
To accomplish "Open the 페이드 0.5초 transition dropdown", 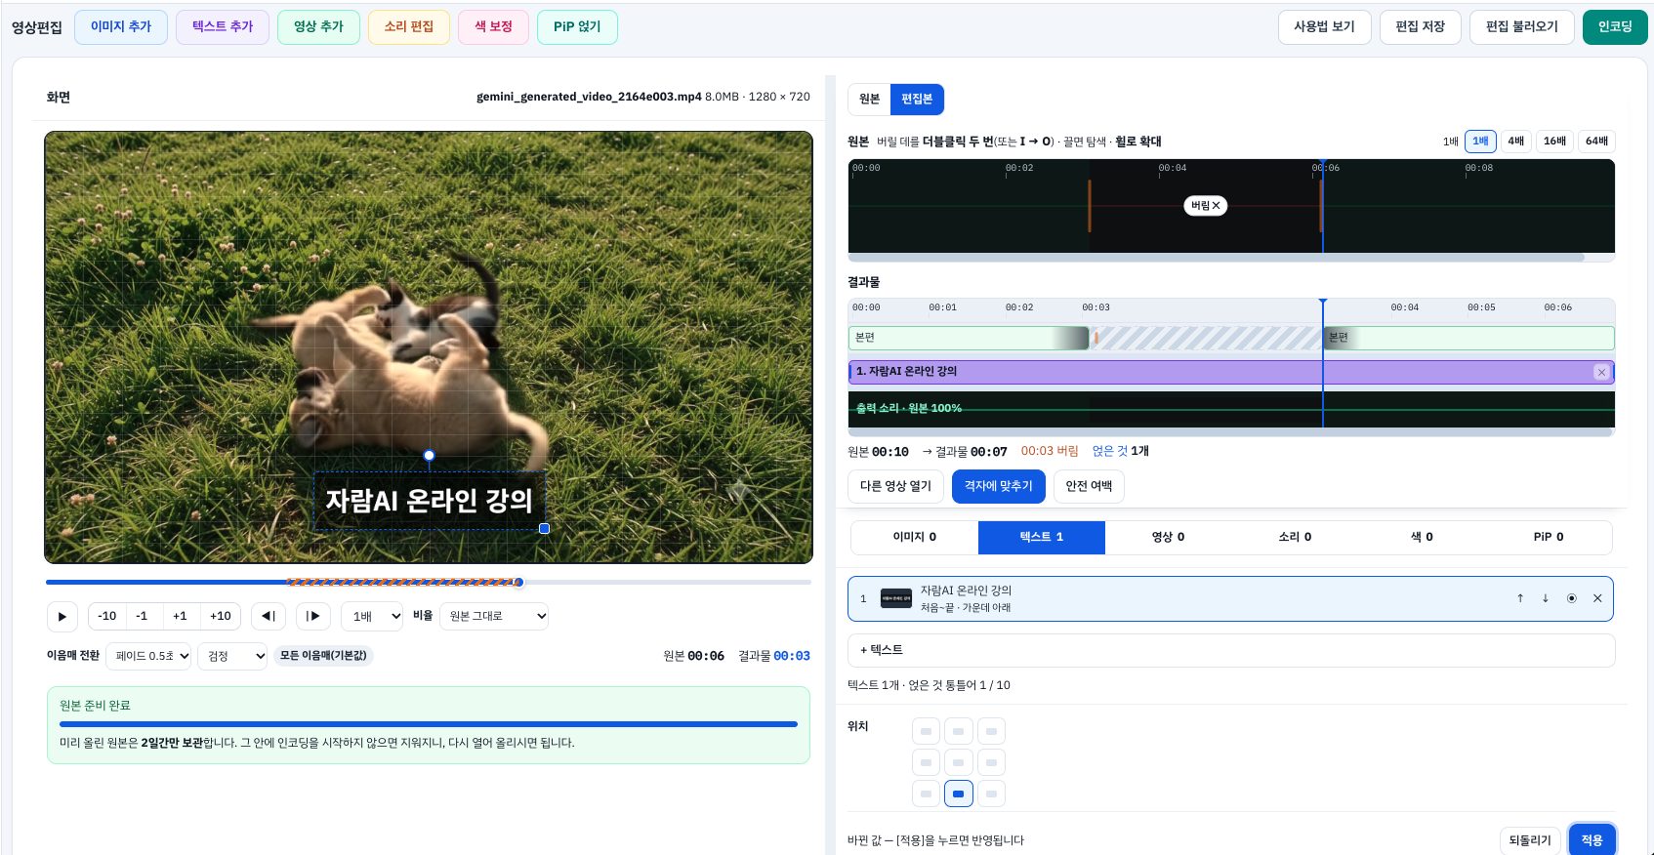I will (x=149, y=656).
